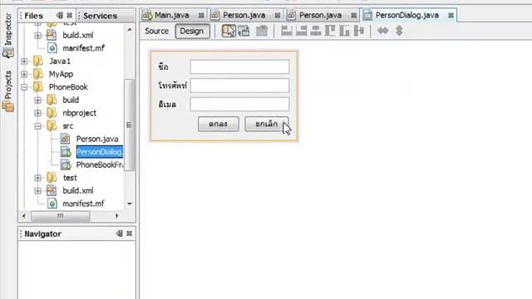Screen dimensions: 532x299
Task: Activate Connection Mode tool in designer toolbar
Action: (x=244, y=31)
